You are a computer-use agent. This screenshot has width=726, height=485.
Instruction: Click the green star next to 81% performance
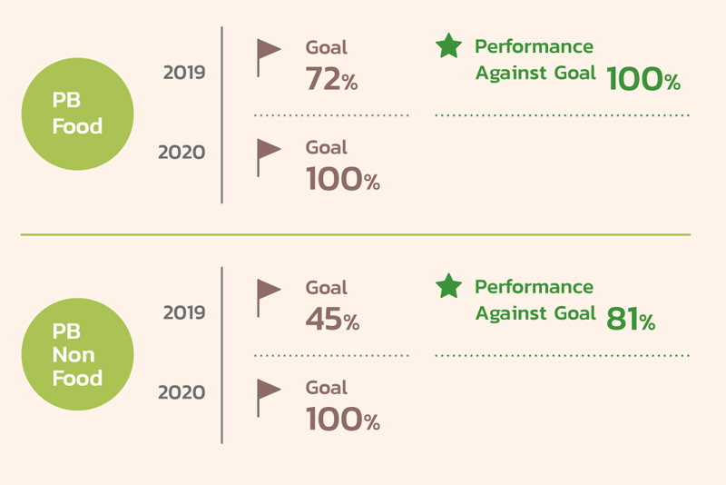[448, 286]
